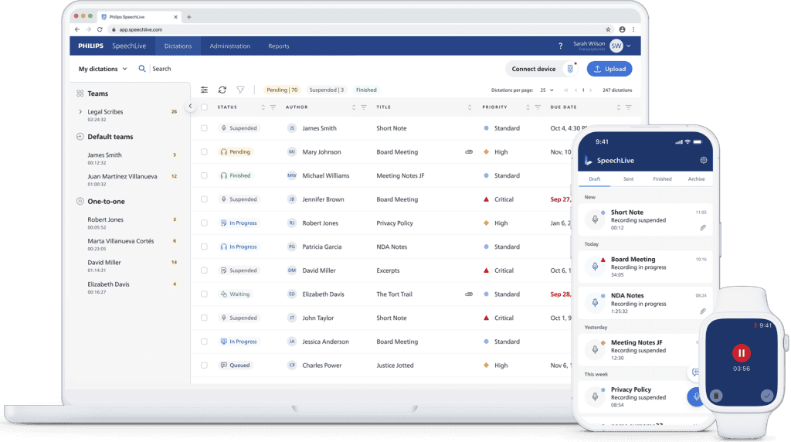The width and height of the screenshot is (791, 442).
Task: Open the Reports tab
Action: coord(278,46)
